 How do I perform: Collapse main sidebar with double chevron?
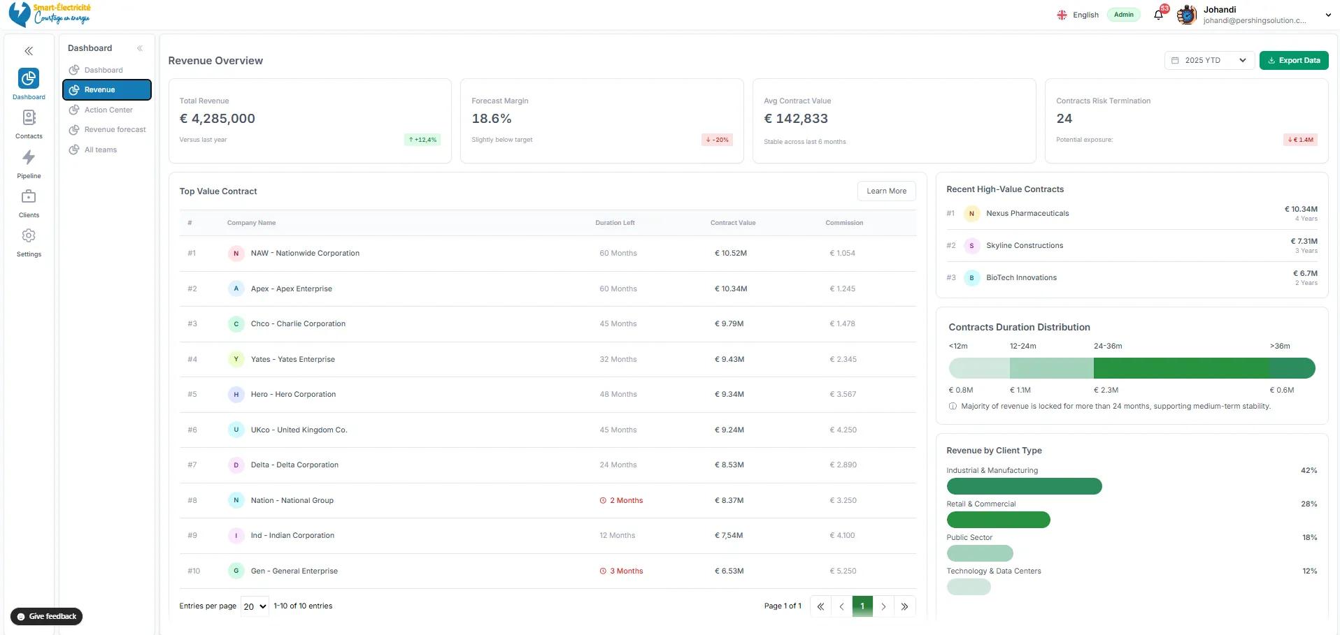click(x=29, y=51)
